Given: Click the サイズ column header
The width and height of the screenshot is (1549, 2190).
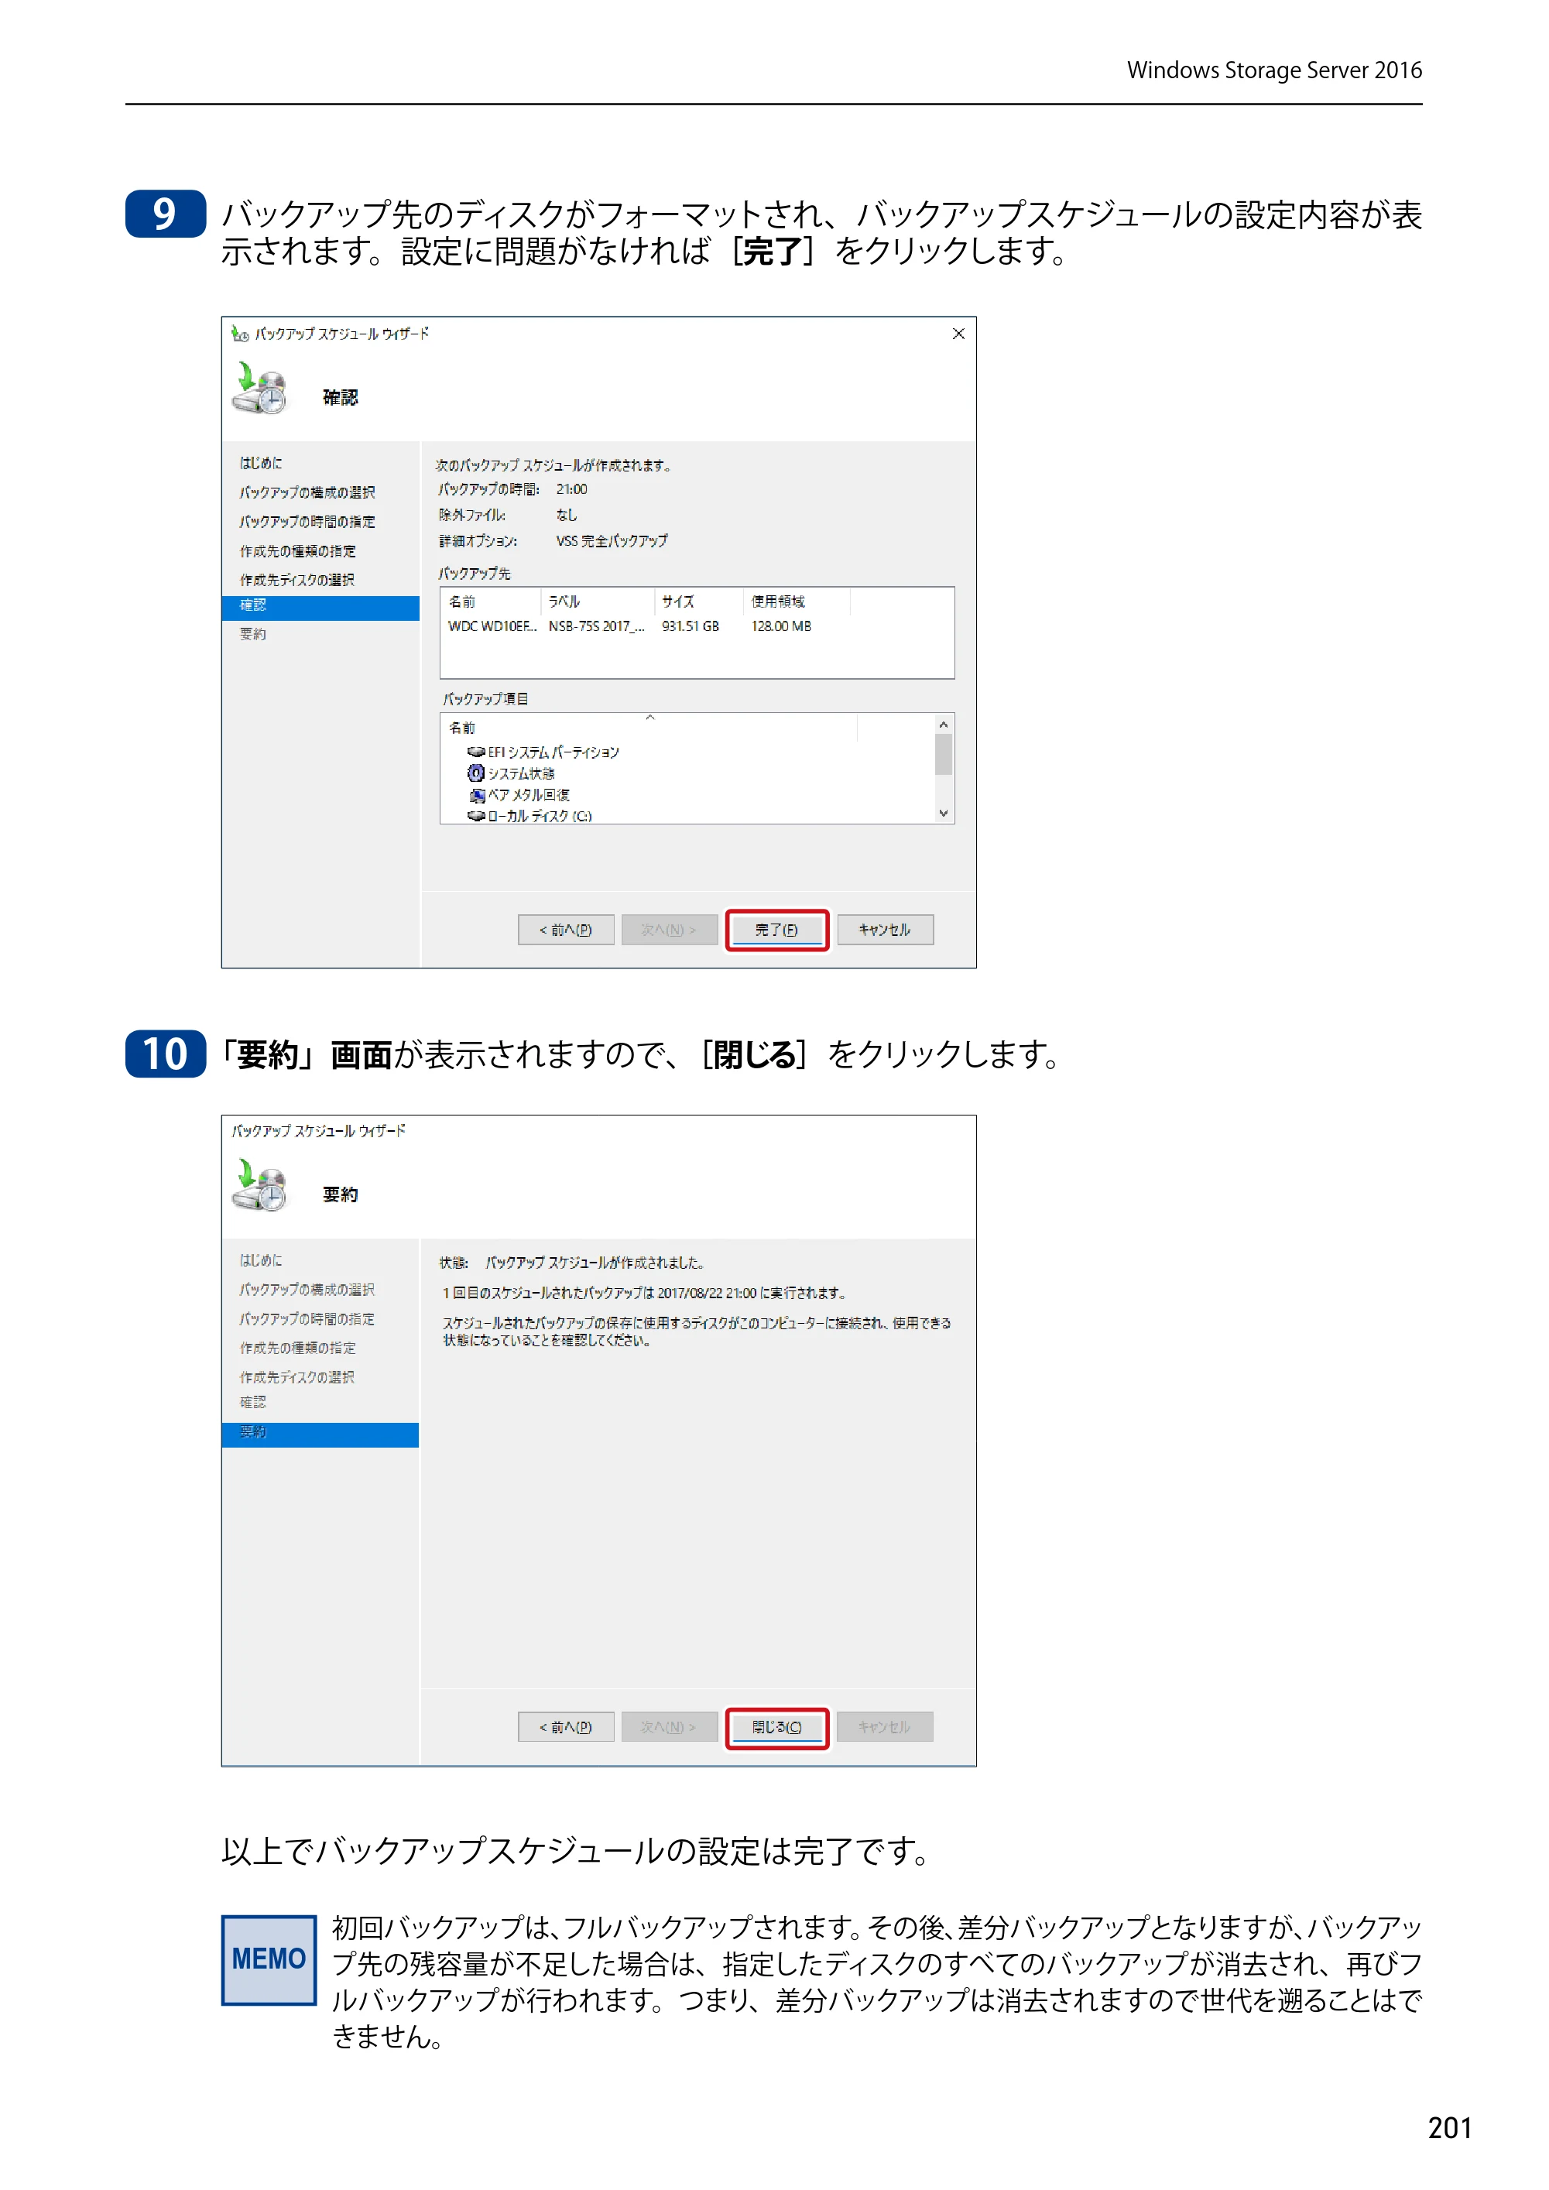Looking at the screenshot, I should tap(699, 601).
